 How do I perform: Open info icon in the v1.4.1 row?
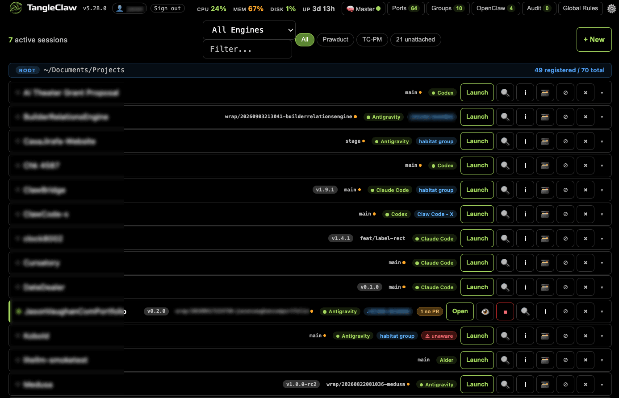coord(525,238)
